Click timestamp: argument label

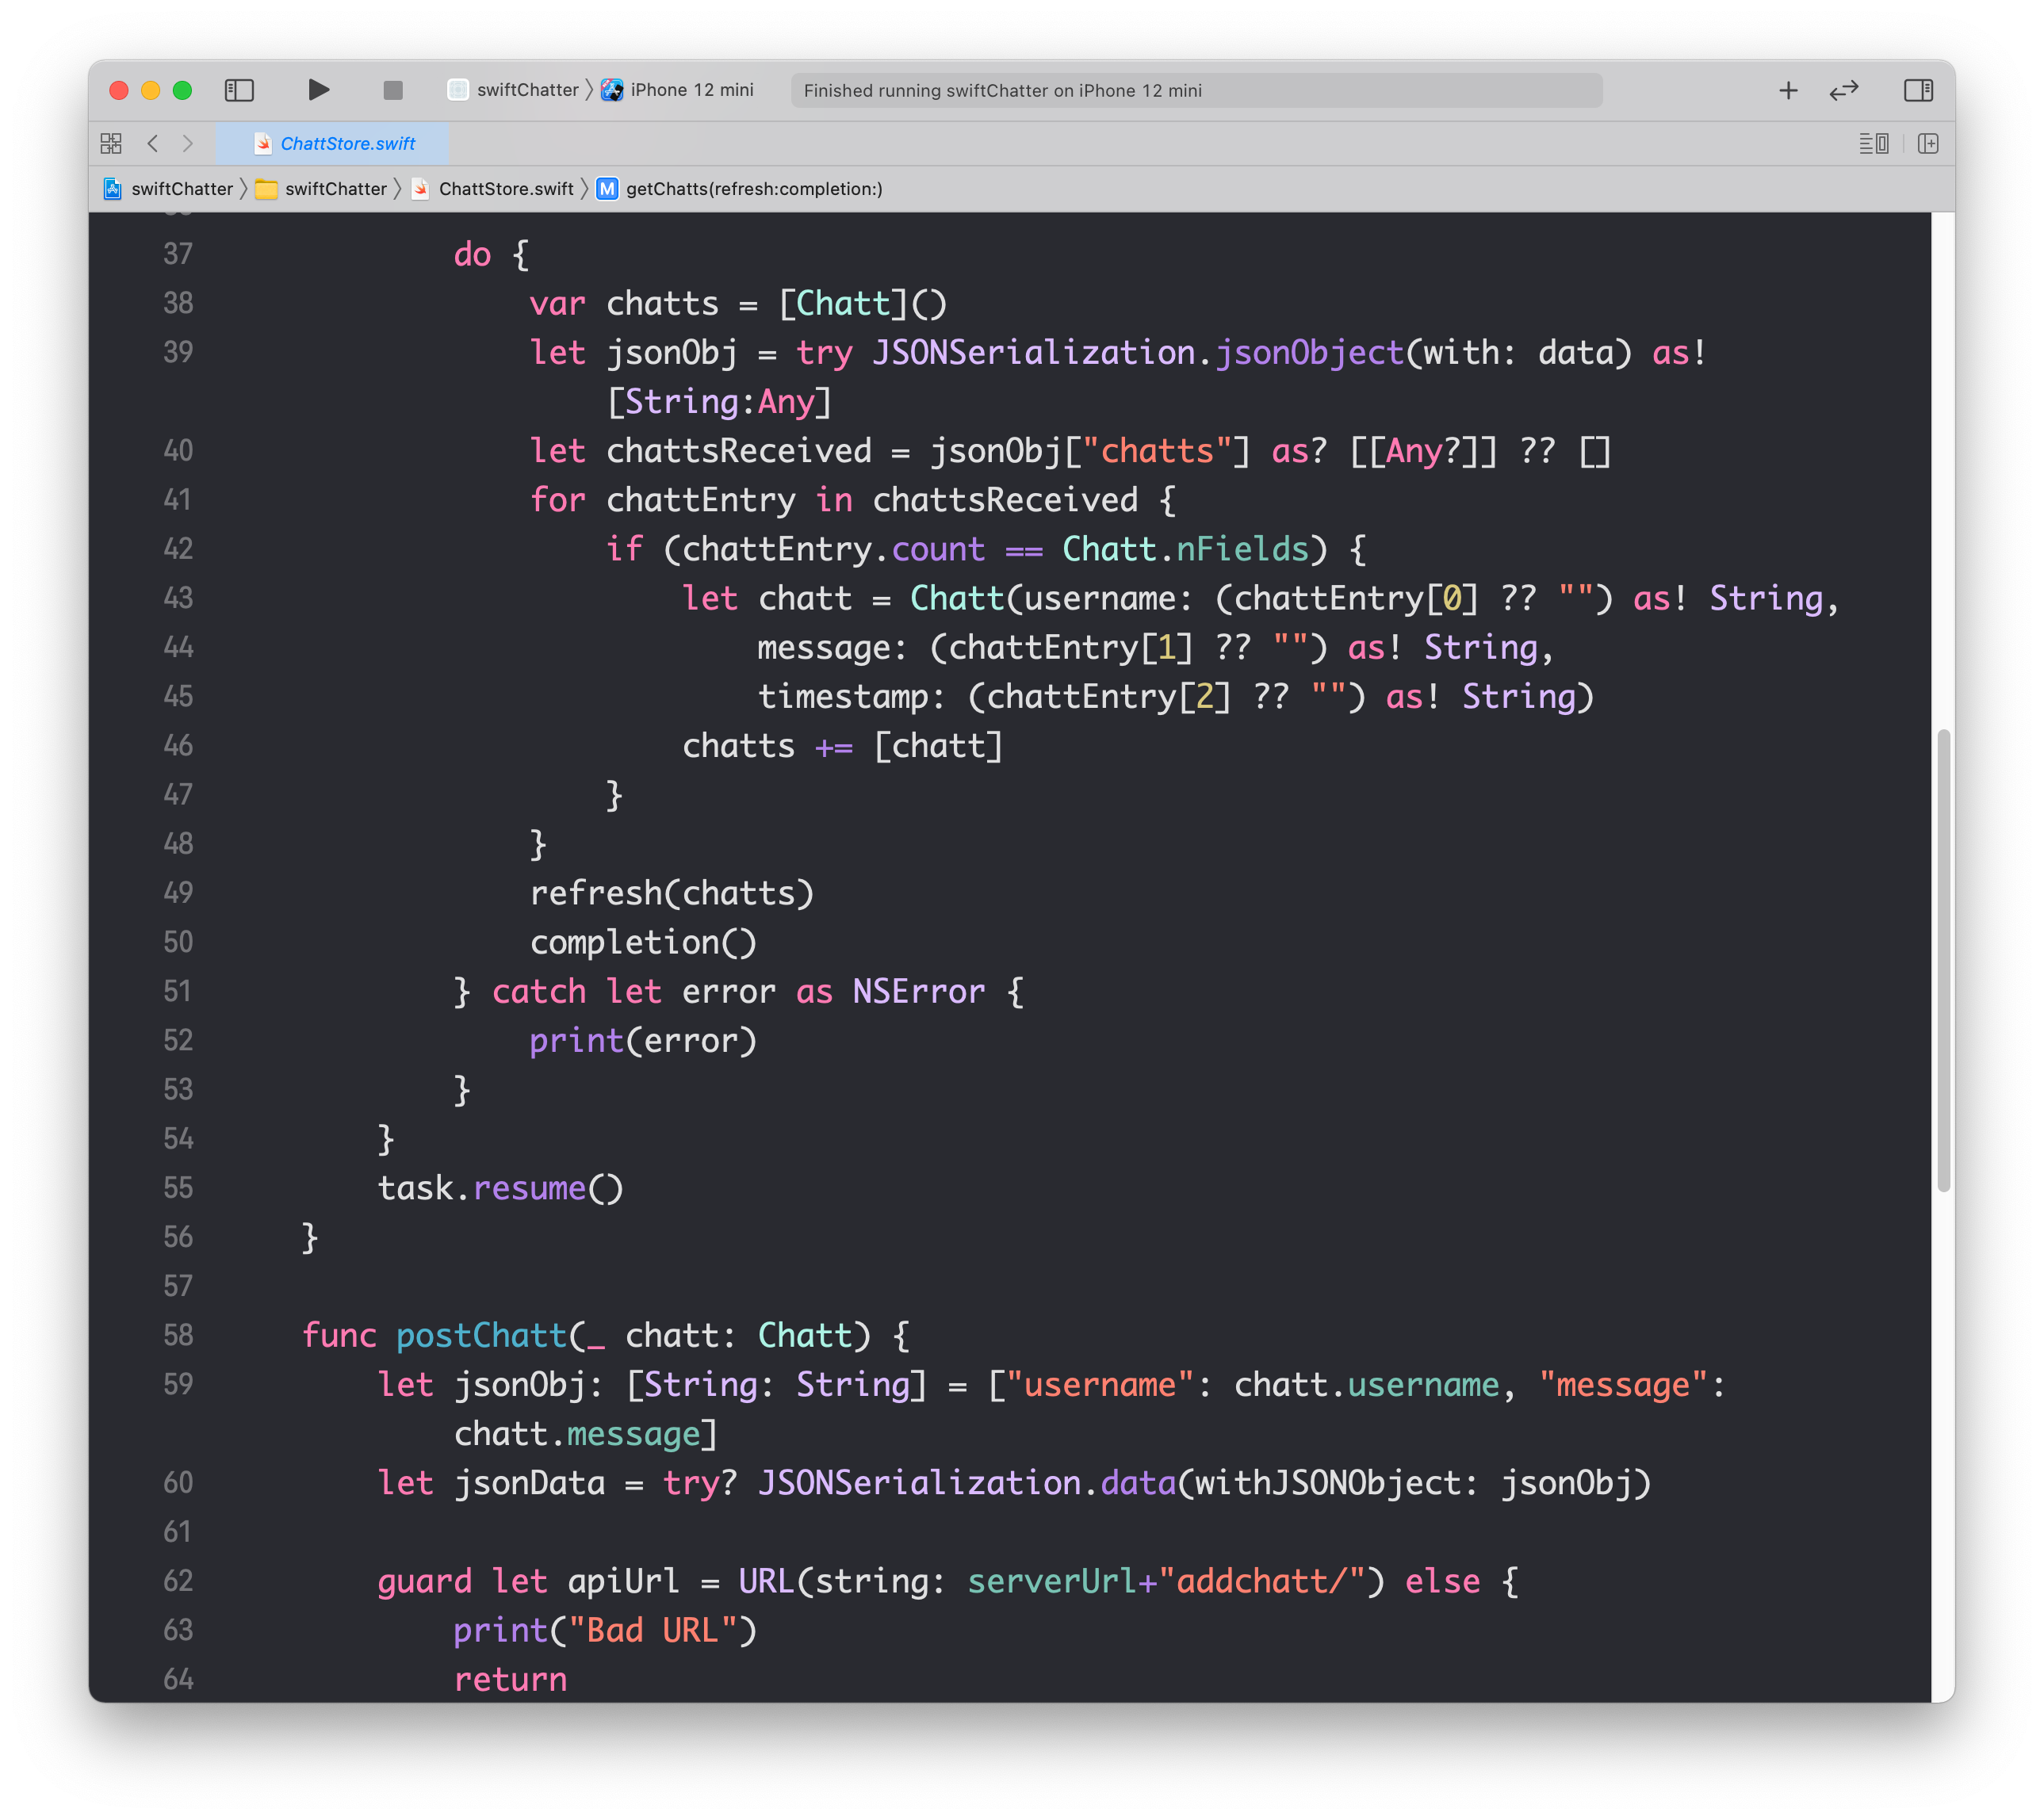[851, 697]
